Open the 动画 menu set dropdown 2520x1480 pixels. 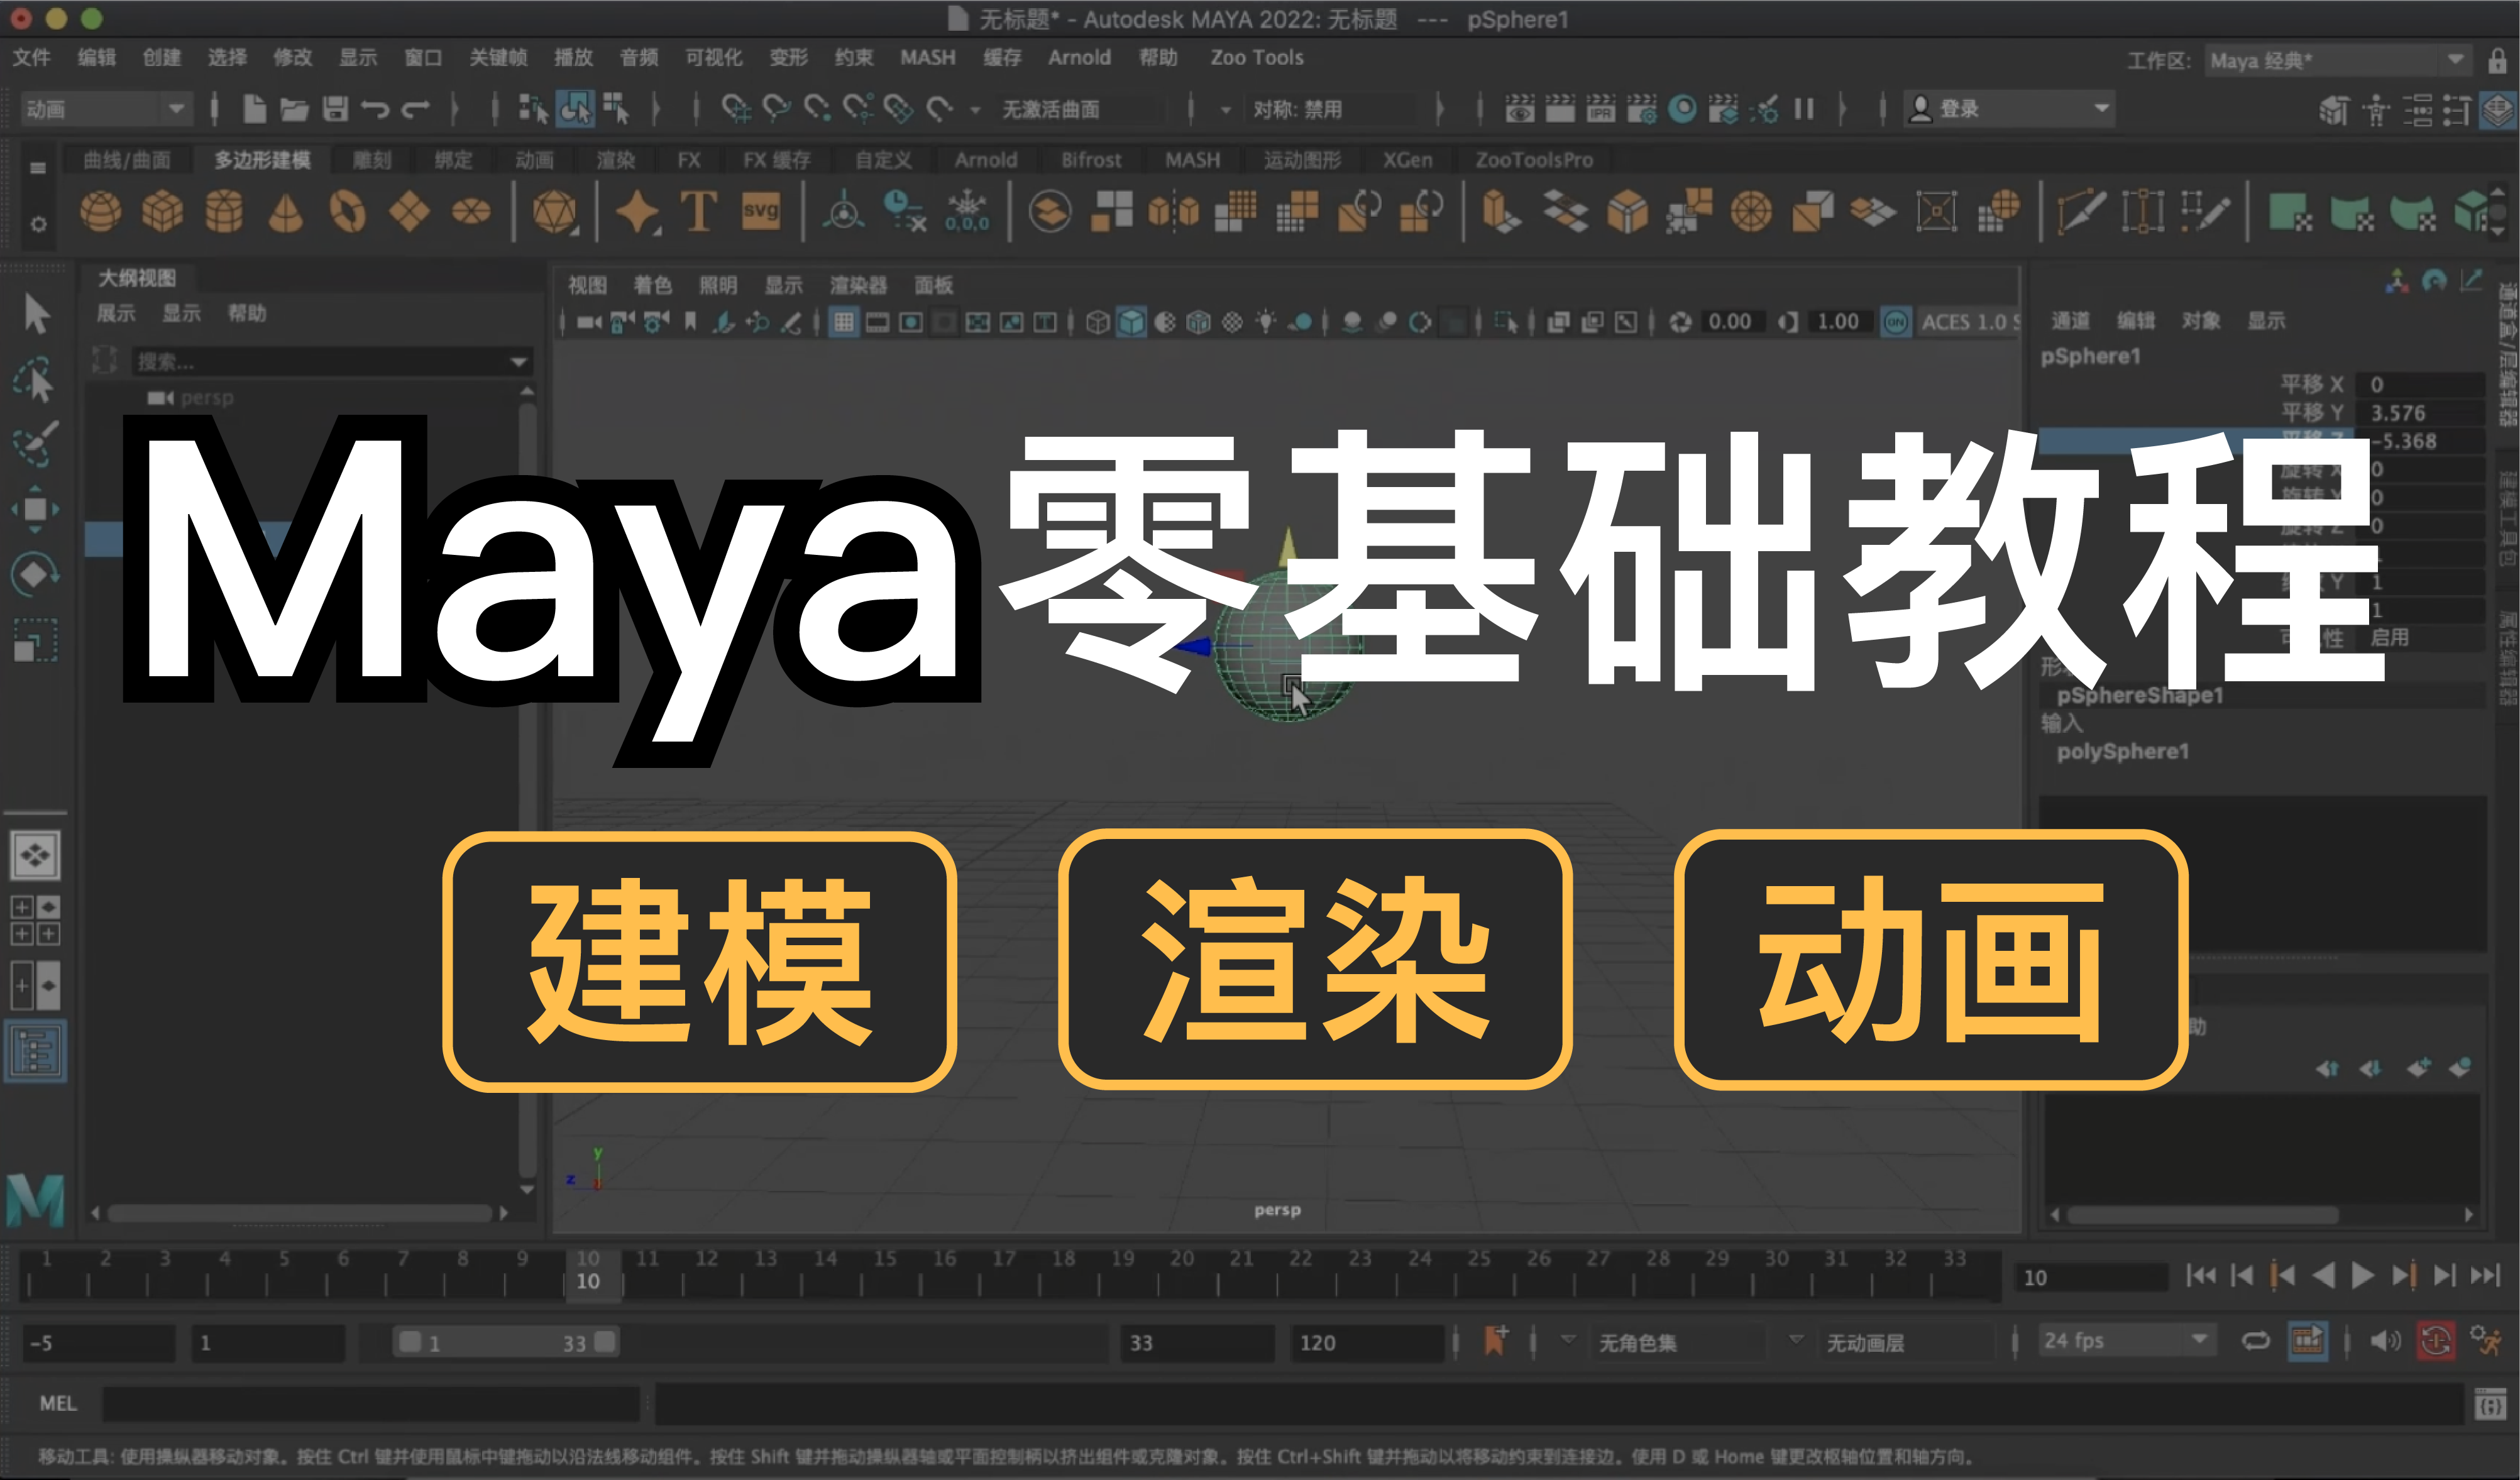[106, 108]
